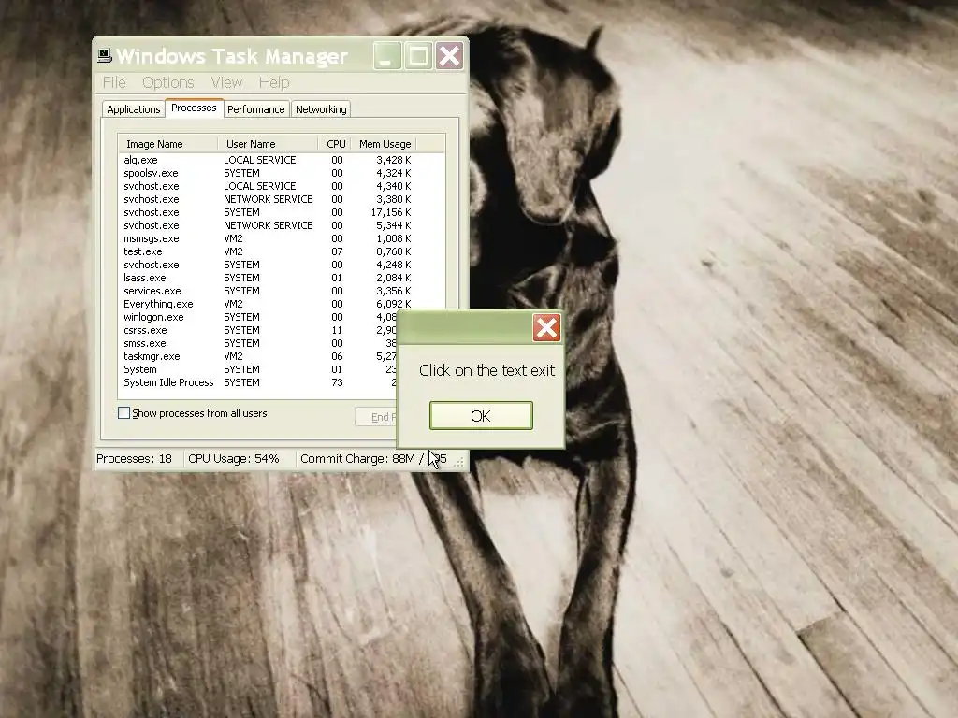The height and width of the screenshot is (718, 958).
Task: Select the winlogon.exe process
Action: pyautogui.click(x=258, y=318)
